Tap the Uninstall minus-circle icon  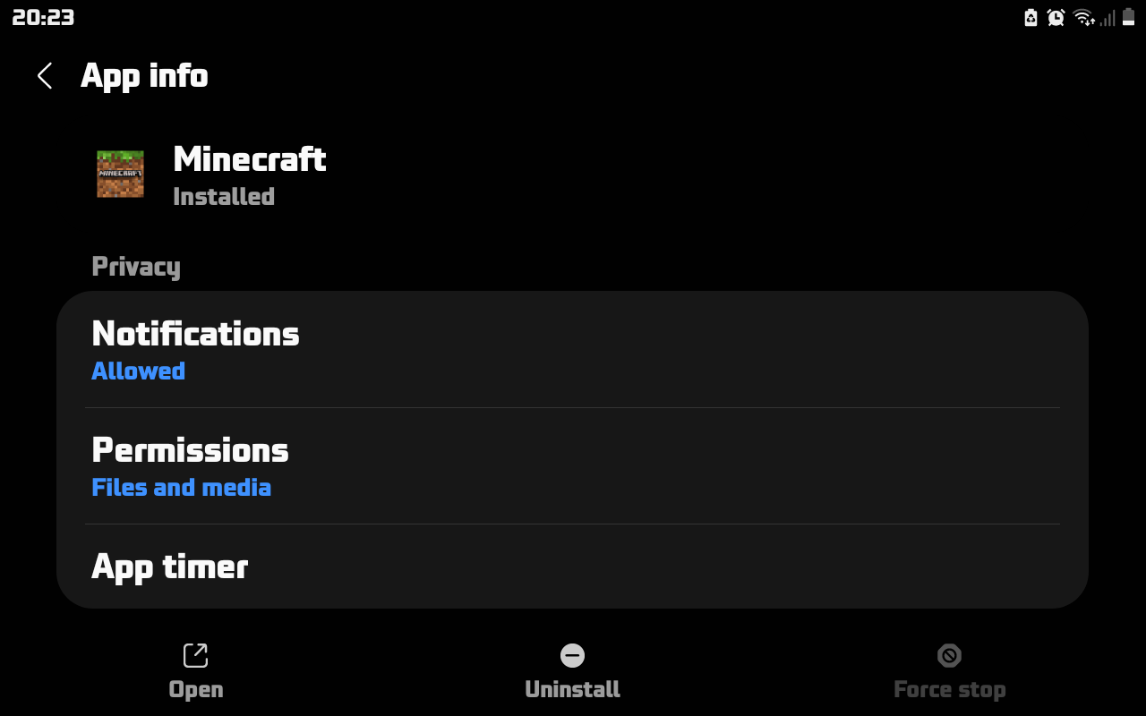point(572,655)
